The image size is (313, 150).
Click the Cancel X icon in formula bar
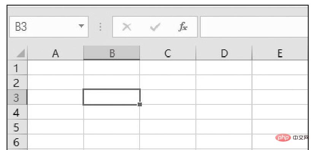click(127, 27)
